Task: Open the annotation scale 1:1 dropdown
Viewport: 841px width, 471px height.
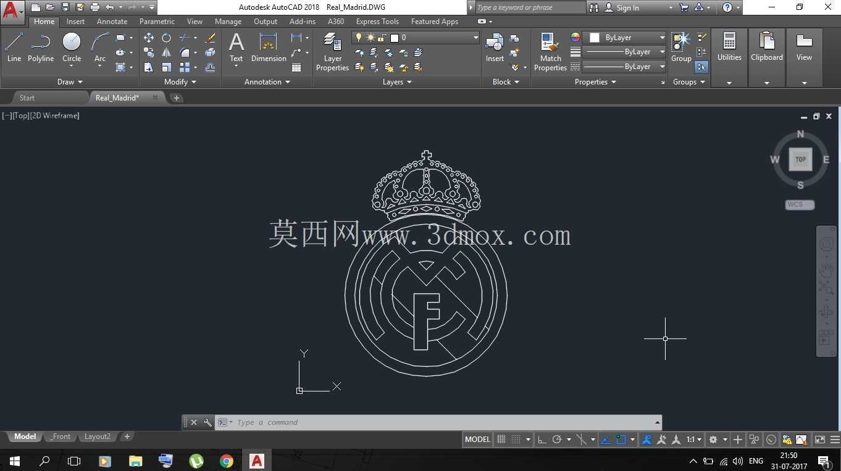Action: click(x=694, y=440)
